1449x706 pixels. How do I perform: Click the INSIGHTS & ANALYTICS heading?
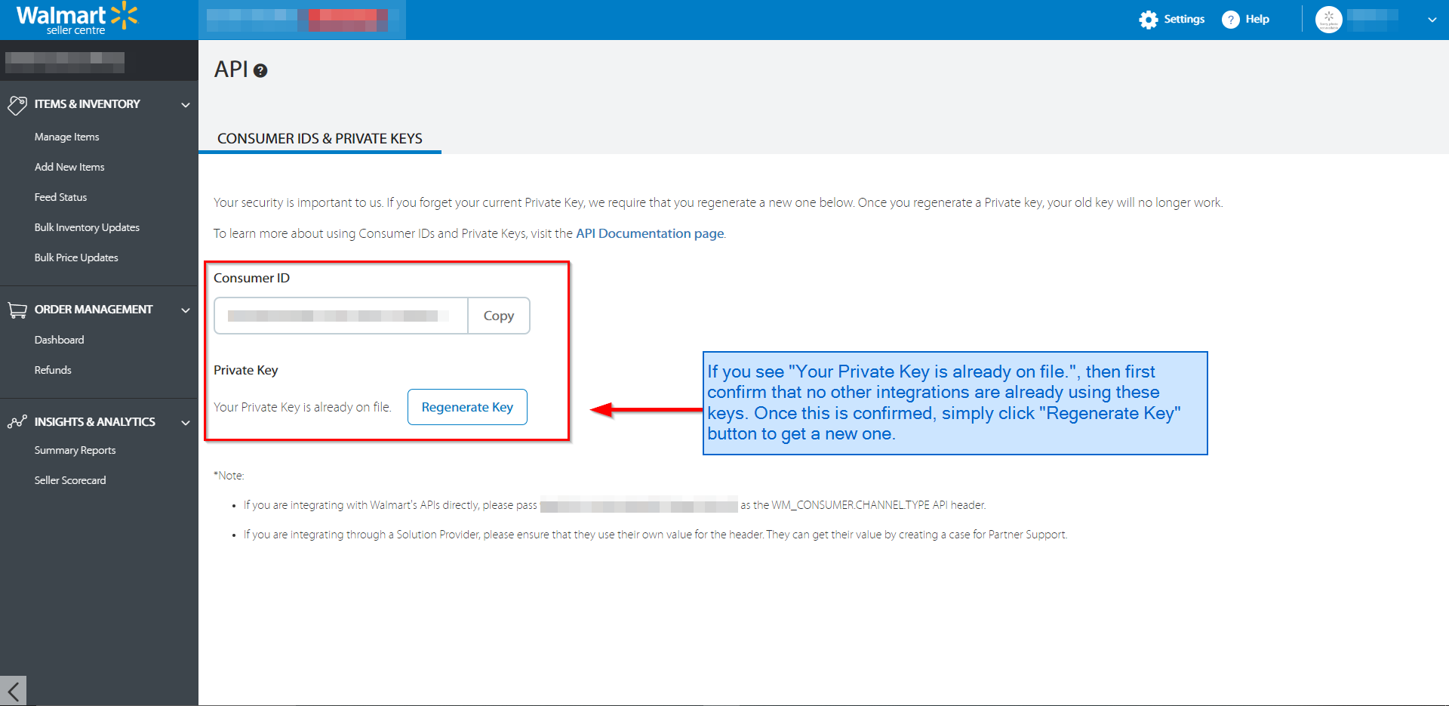coord(95,422)
